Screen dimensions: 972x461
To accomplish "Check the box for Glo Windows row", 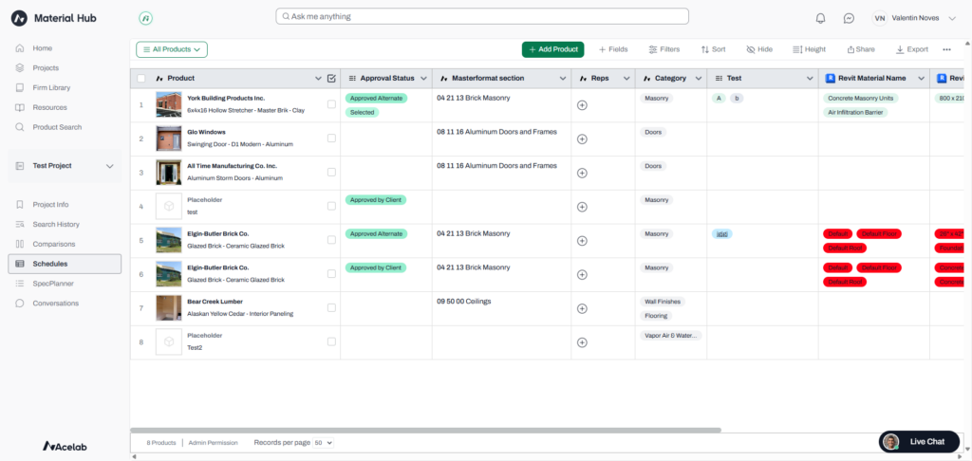I will 331,138.
